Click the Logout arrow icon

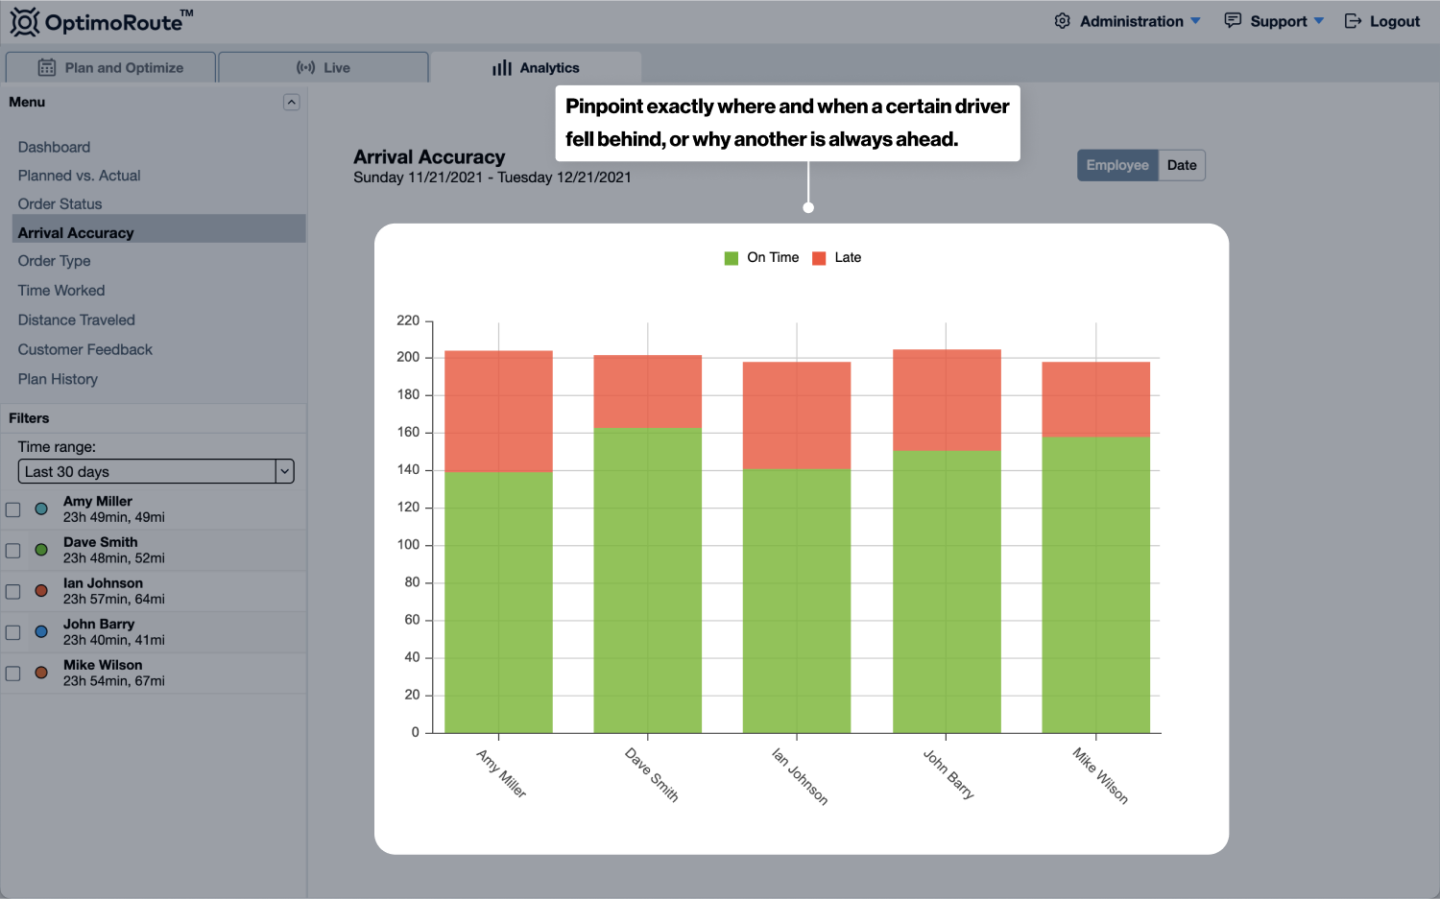click(1353, 21)
